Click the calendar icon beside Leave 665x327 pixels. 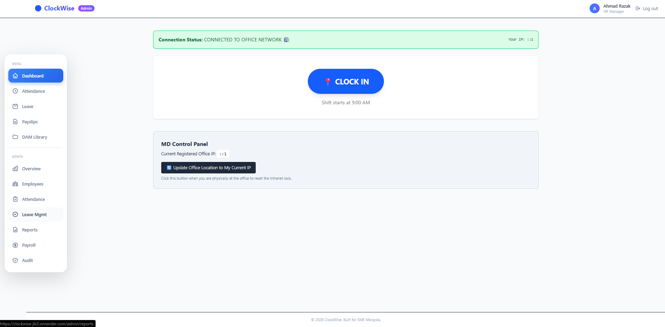(x=15, y=106)
